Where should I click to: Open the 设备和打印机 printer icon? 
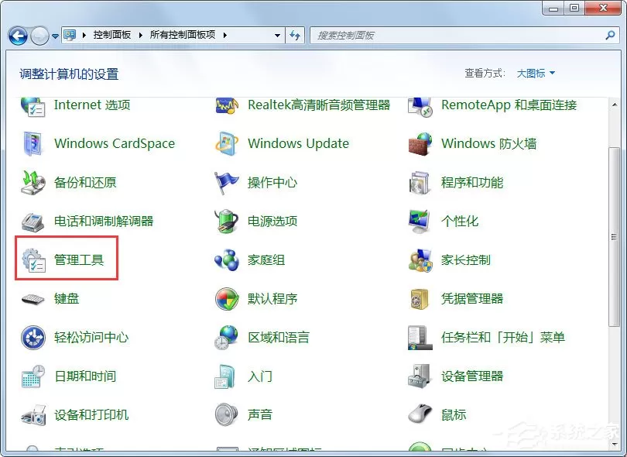[x=33, y=415]
